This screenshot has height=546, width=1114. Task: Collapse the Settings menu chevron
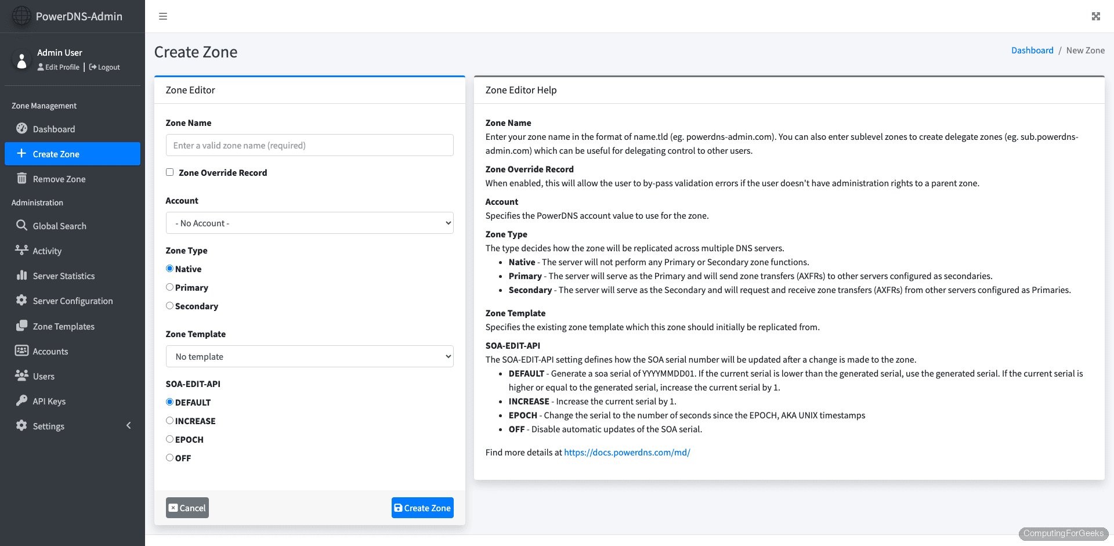[129, 425]
